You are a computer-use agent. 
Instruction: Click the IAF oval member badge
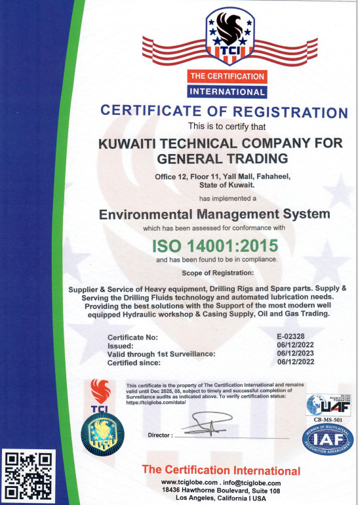tap(327, 439)
